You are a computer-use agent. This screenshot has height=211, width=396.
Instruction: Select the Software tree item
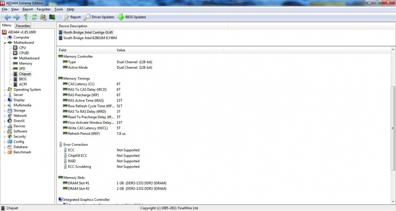[x=20, y=131]
